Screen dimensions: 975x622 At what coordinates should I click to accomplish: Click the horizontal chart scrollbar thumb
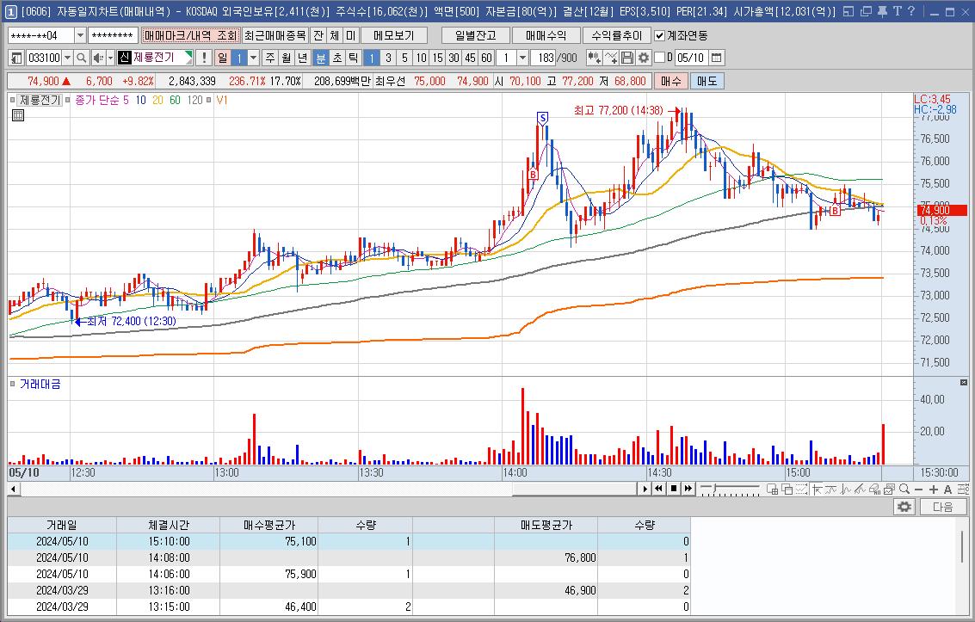coord(575,489)
